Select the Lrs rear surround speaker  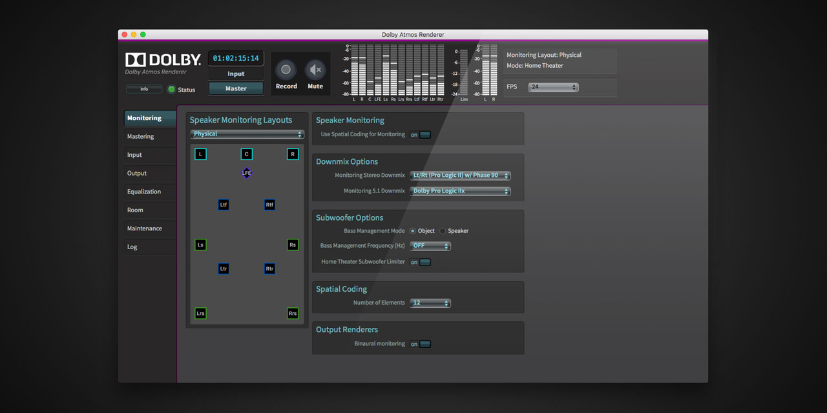(x=201, y=314)
